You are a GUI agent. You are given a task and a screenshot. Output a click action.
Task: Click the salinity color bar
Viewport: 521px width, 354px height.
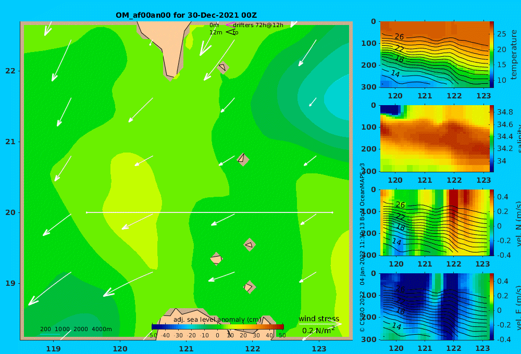491,138
